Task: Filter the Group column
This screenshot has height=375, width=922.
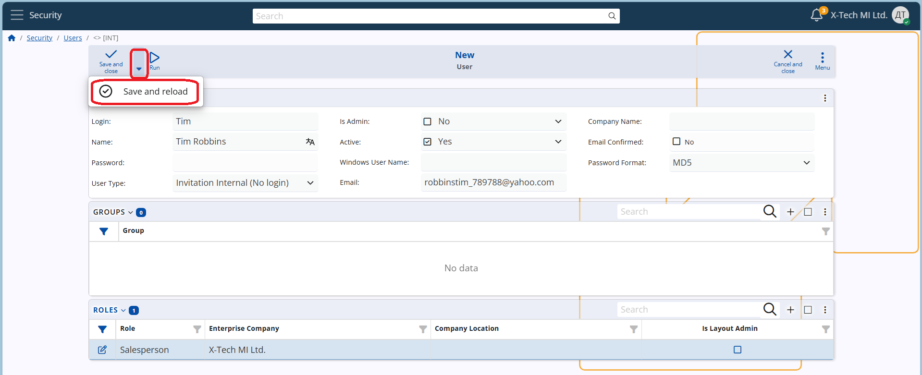Action: click(x=826, y=231)
